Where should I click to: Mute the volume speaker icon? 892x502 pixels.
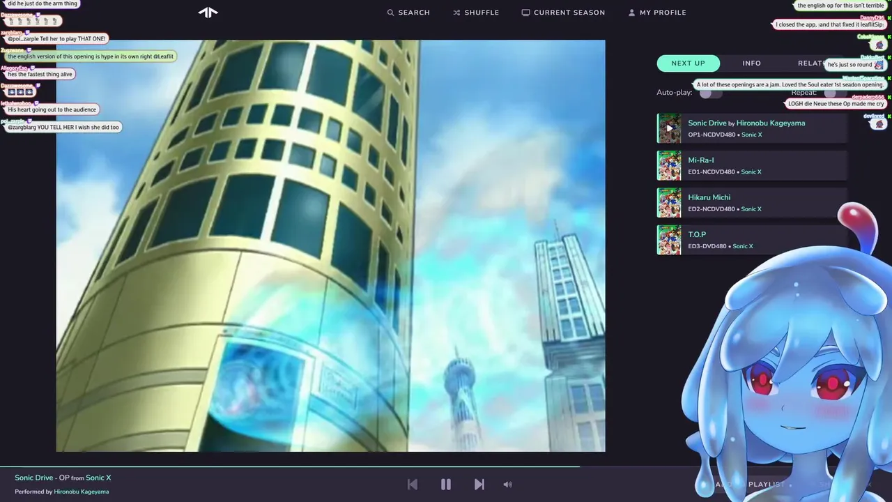(507, 485)
